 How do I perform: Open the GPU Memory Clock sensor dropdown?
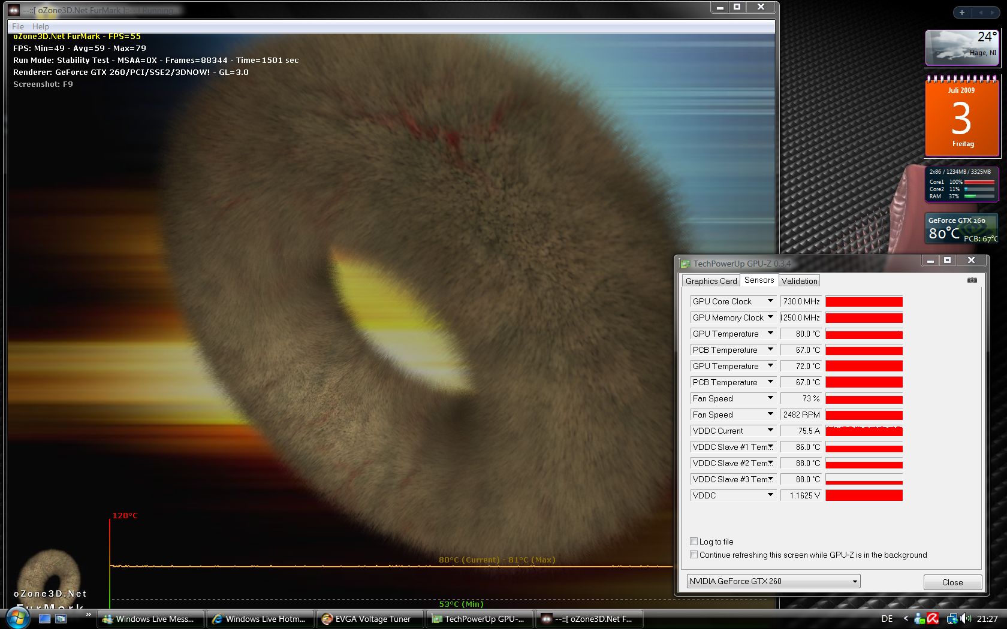(x=770, y=317)
